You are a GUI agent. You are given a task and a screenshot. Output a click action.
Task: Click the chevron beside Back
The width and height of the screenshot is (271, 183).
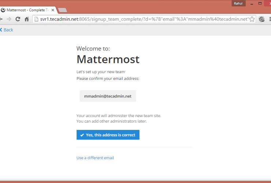pos(1,30)
